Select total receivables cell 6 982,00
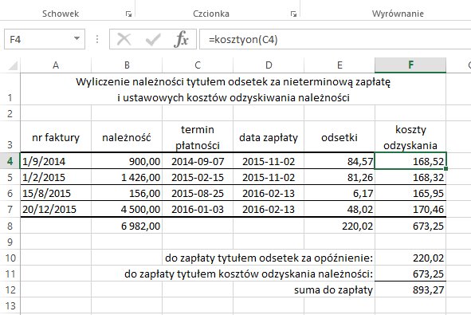 click(x=127, y=226)
